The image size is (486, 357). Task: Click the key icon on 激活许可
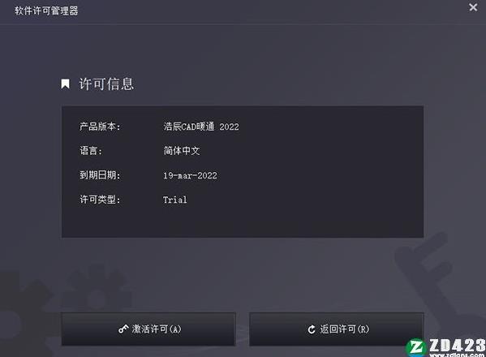point(123,329)
